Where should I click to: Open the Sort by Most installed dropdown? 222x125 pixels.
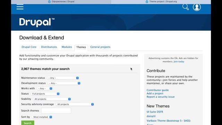(x=42, y=117)
